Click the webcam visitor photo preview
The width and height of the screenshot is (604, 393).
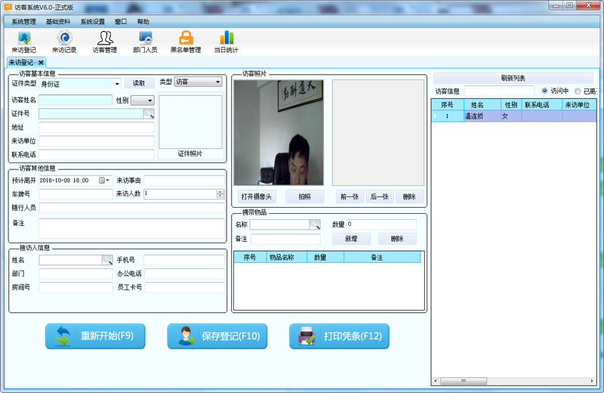tap(279, 133)
